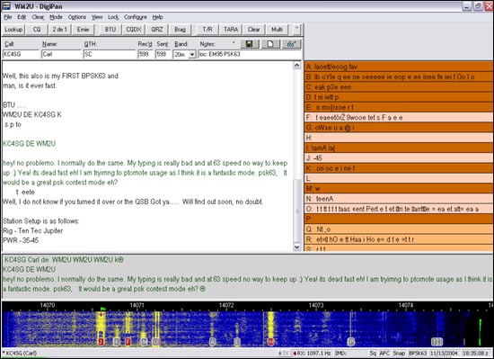The width and height of the screenshot is (494, 359).
Task: Open the Lock menu
Action: point(113,17)
